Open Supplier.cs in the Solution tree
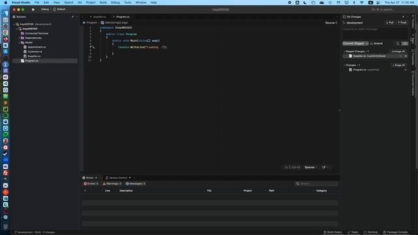418x235 pixels. coord(34,56)
